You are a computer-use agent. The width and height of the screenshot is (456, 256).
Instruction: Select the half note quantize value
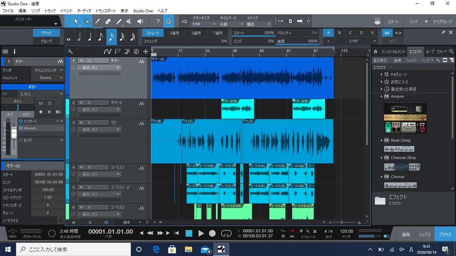pos(79,37)
